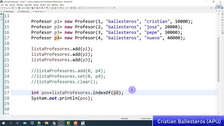Screen dimensions: 224x126
Task: Expand the New Java Class dropdown
Action: [x=57, y=8]
